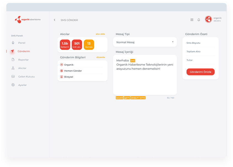The height and width of the screenshot is (167, 233).
Task: Click inside the Mesaj İçeriği text area
Action: tap(145, 80)
